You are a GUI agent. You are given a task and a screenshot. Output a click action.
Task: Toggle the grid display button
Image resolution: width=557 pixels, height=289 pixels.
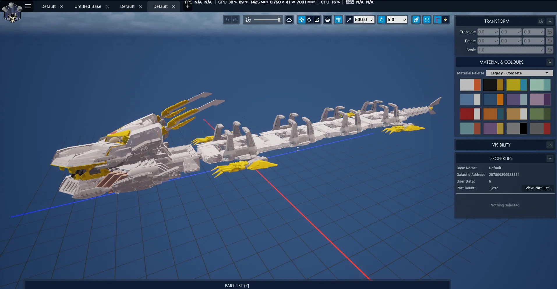[338, 20]
